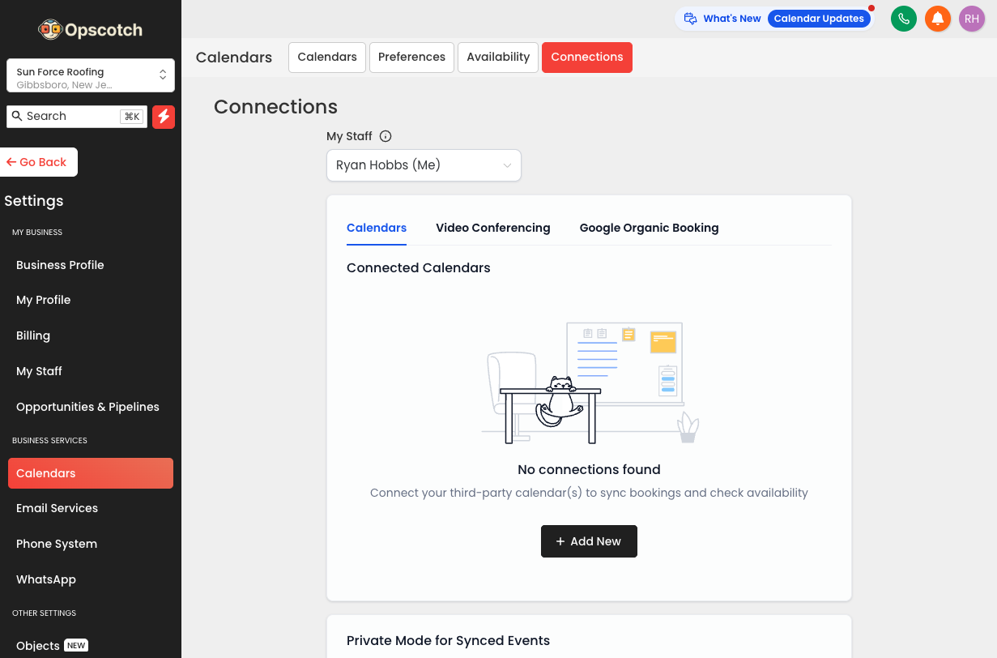Click the search magnifier icon
Screen dimensions: 997x658
[17, 116]
